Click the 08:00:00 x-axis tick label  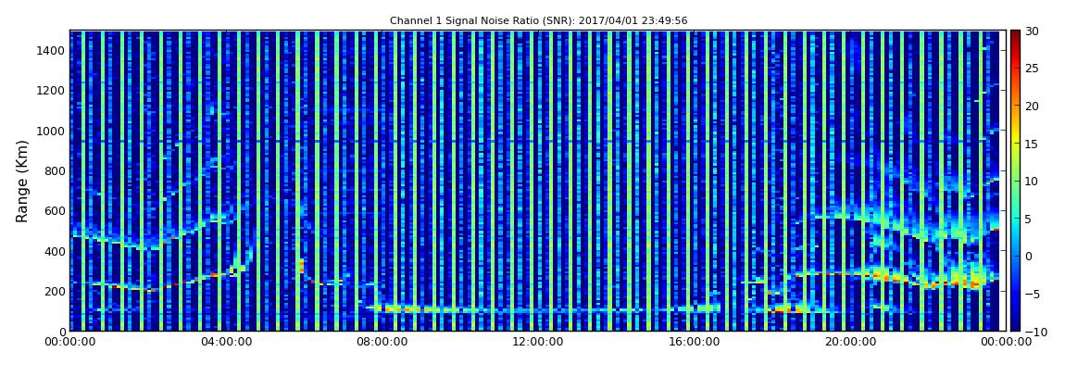pyautogui.click(x=382, y=343)
